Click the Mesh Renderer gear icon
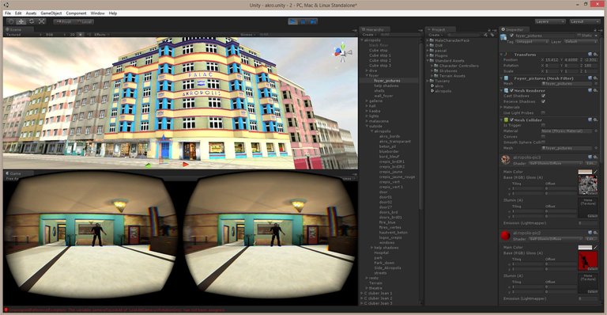 [x=595, y=90]
